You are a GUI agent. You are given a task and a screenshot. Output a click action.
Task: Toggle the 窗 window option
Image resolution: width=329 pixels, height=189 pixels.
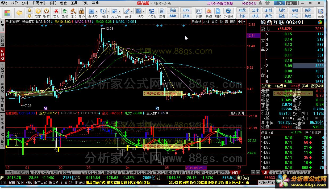tap(226, 22)
